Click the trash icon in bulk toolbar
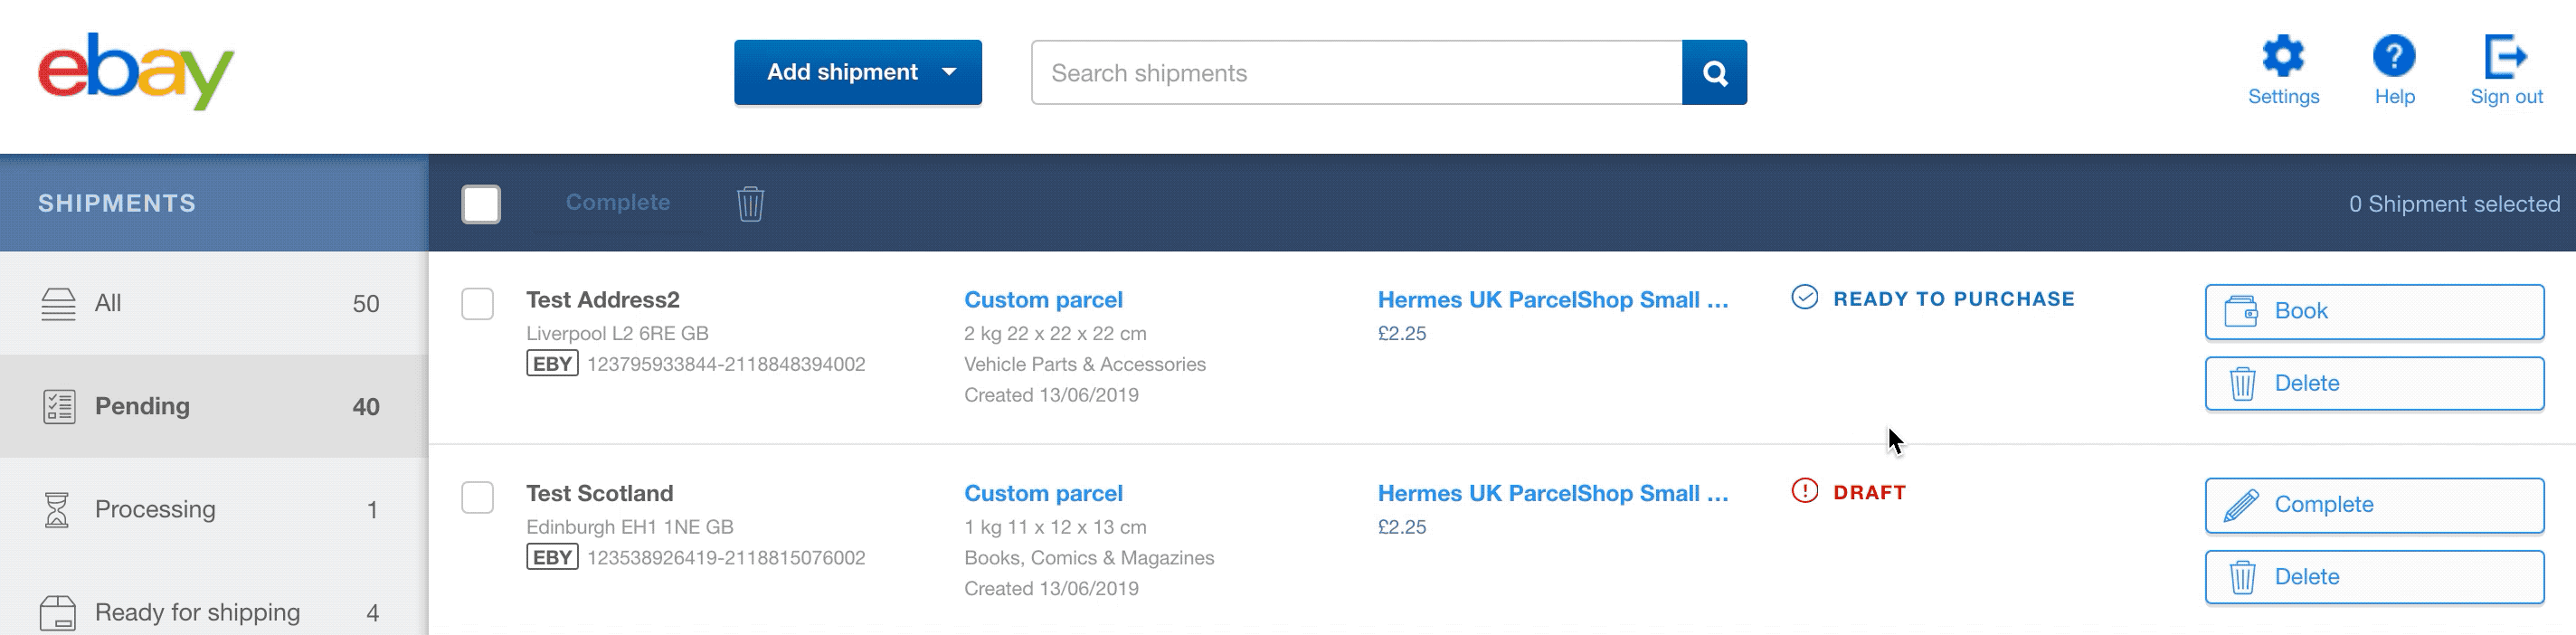 (x=750, y=203)
